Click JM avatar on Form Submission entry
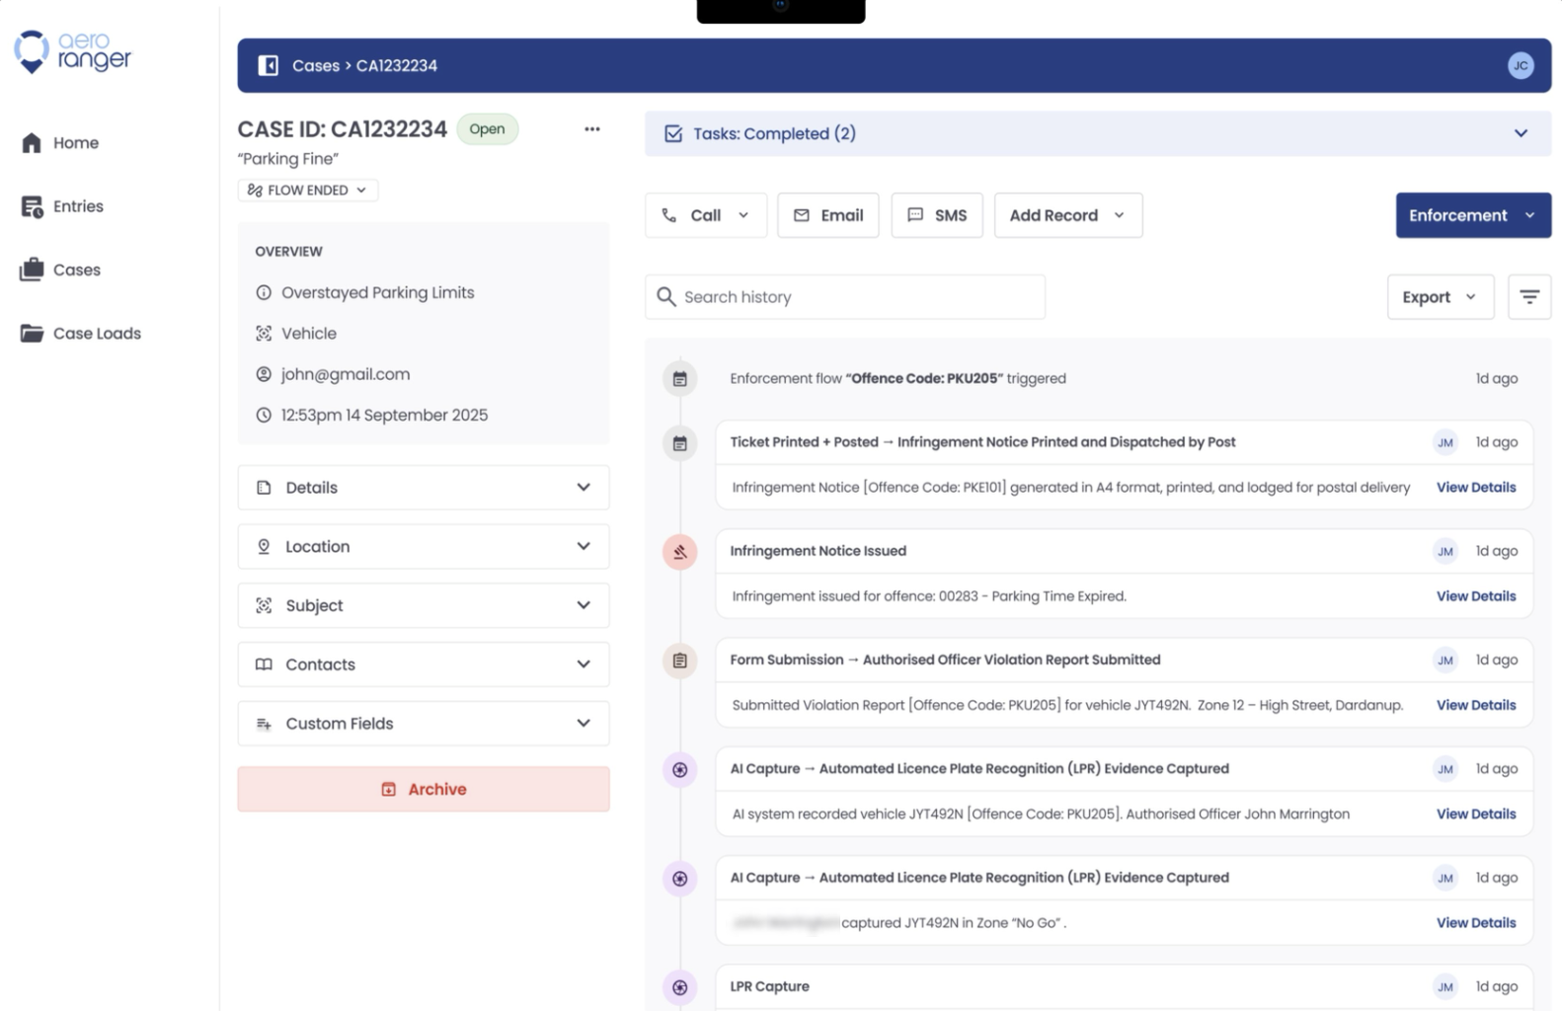The image size is (1562, 1011). (x=1445, y=660)
